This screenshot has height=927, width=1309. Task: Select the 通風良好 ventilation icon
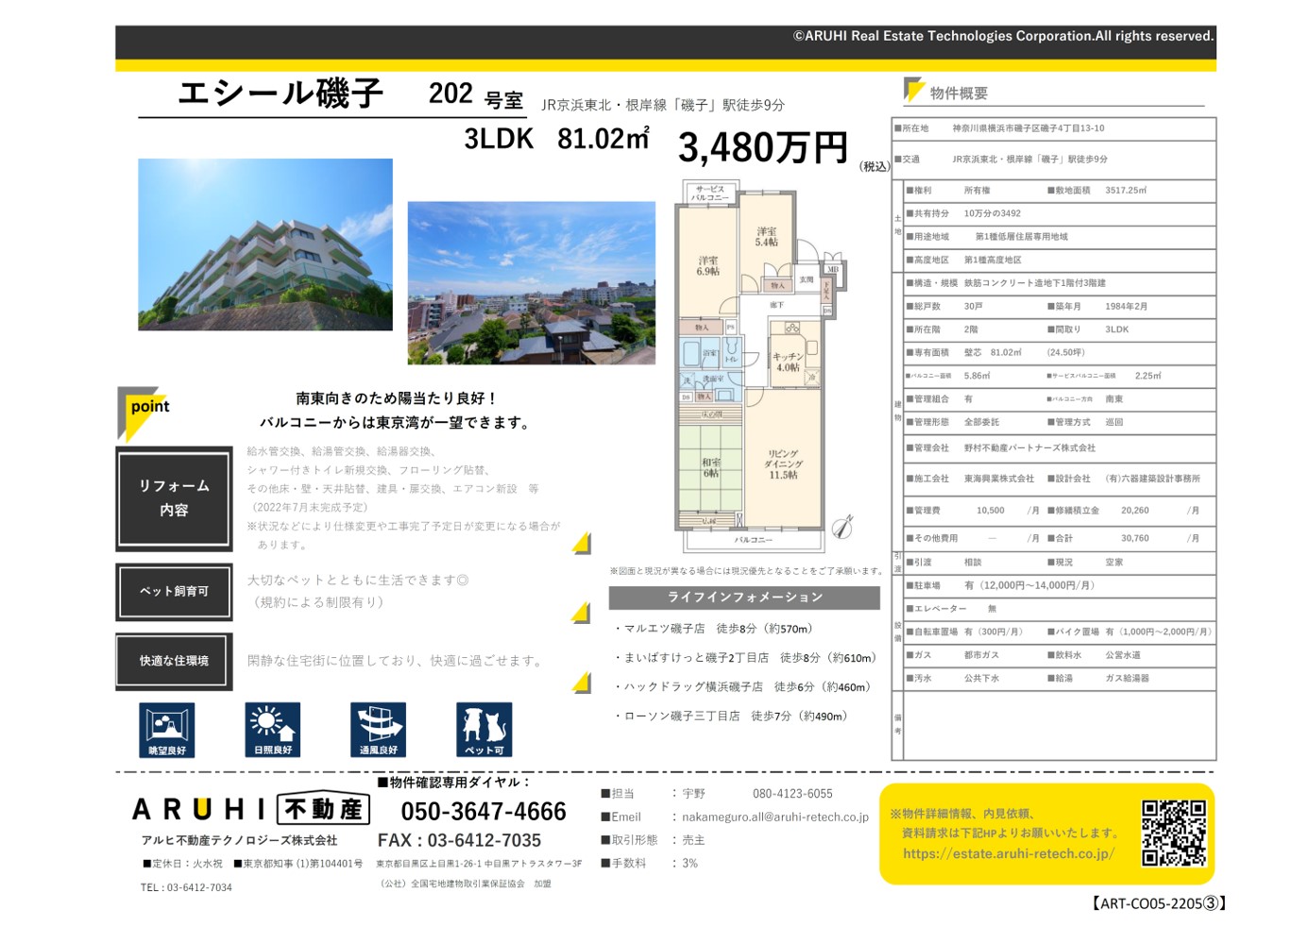click(378, 730)
